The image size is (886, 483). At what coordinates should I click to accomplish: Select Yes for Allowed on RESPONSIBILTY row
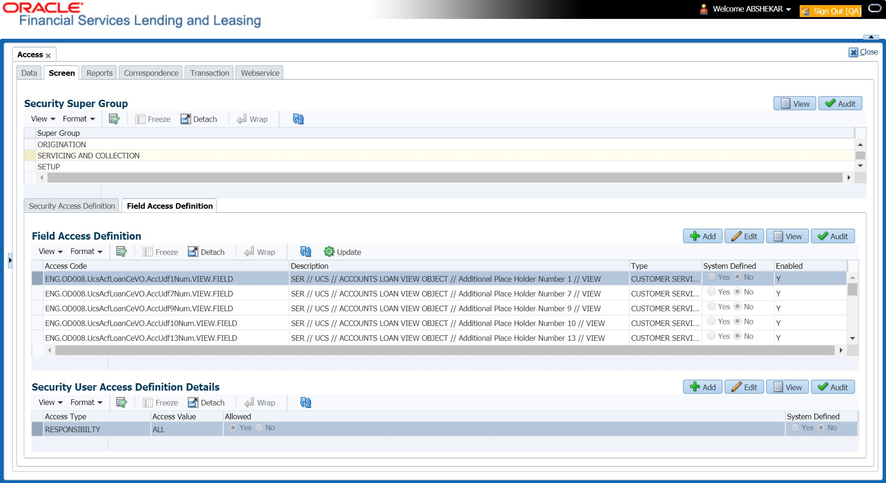click(x=233, y=428)
